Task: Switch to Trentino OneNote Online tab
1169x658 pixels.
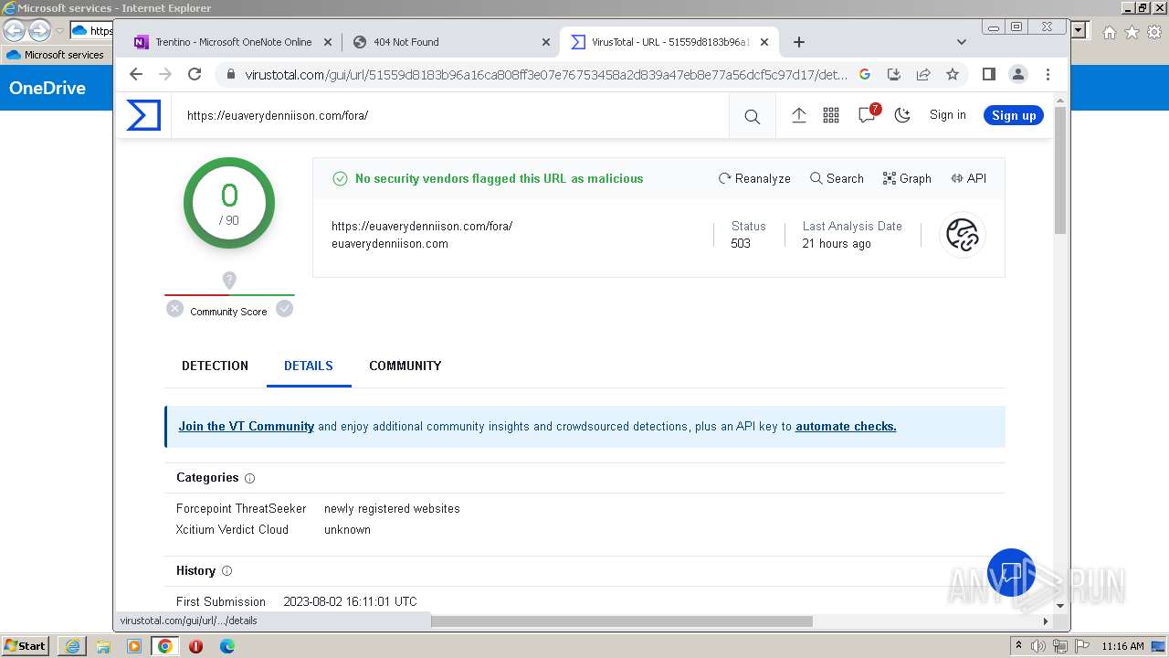Action: pyautogui.click(x=233, y=42)
